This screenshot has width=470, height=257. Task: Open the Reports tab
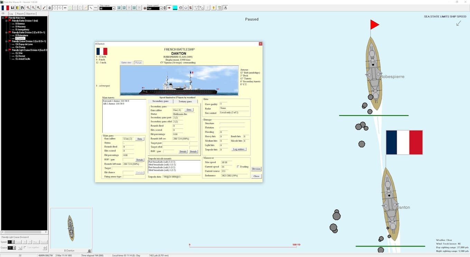20,14
